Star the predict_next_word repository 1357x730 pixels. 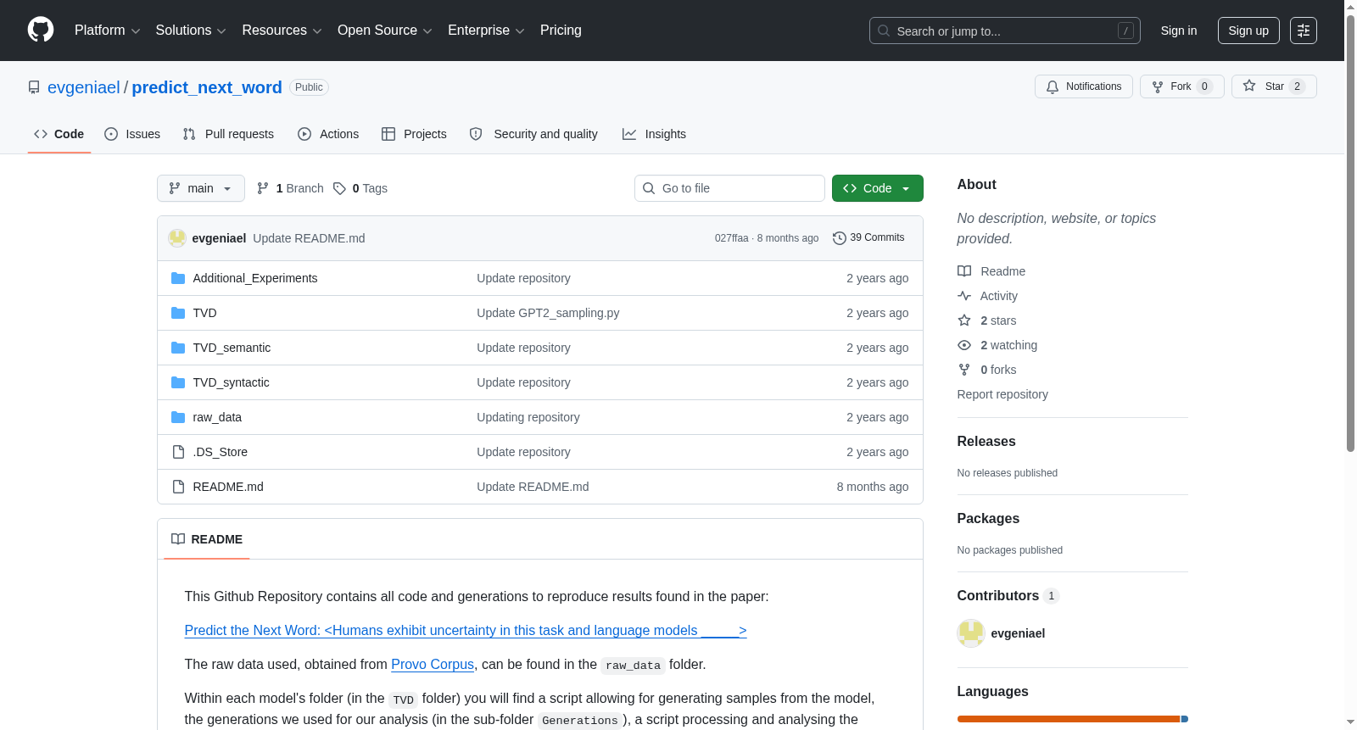(1273, 86)
